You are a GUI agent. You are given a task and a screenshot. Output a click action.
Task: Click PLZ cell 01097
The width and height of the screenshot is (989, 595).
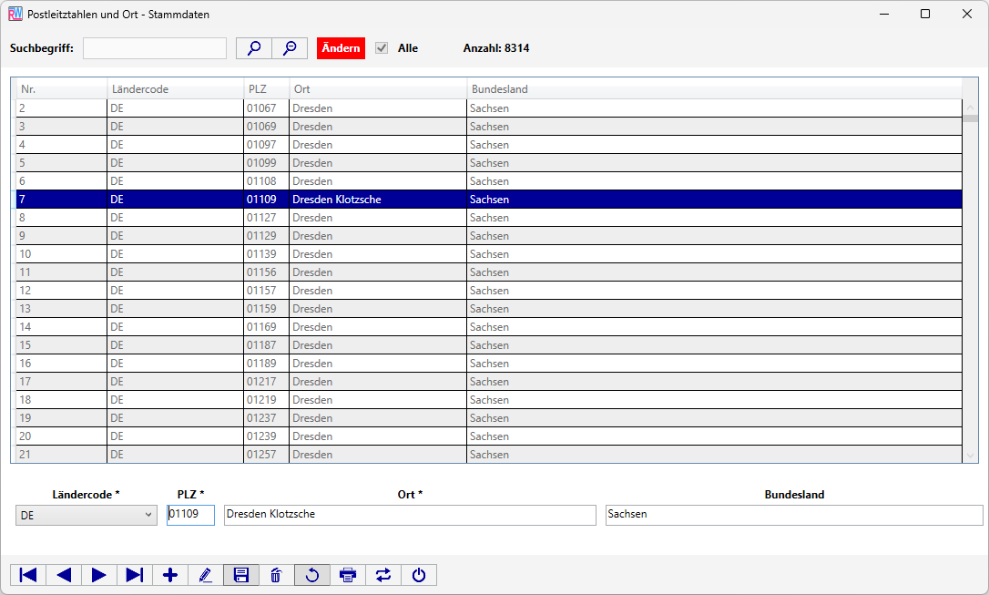coord(266,145)
